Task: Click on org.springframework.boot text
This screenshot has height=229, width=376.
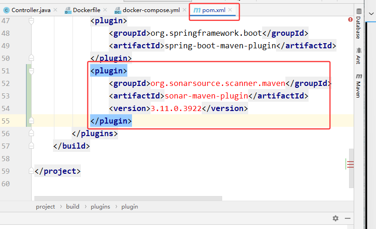Action: pos(206,33)
